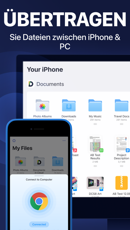Screen dimensions: 130x230
Task: Open the DCS8 Art image thumbnail
Action: (95, 183)
